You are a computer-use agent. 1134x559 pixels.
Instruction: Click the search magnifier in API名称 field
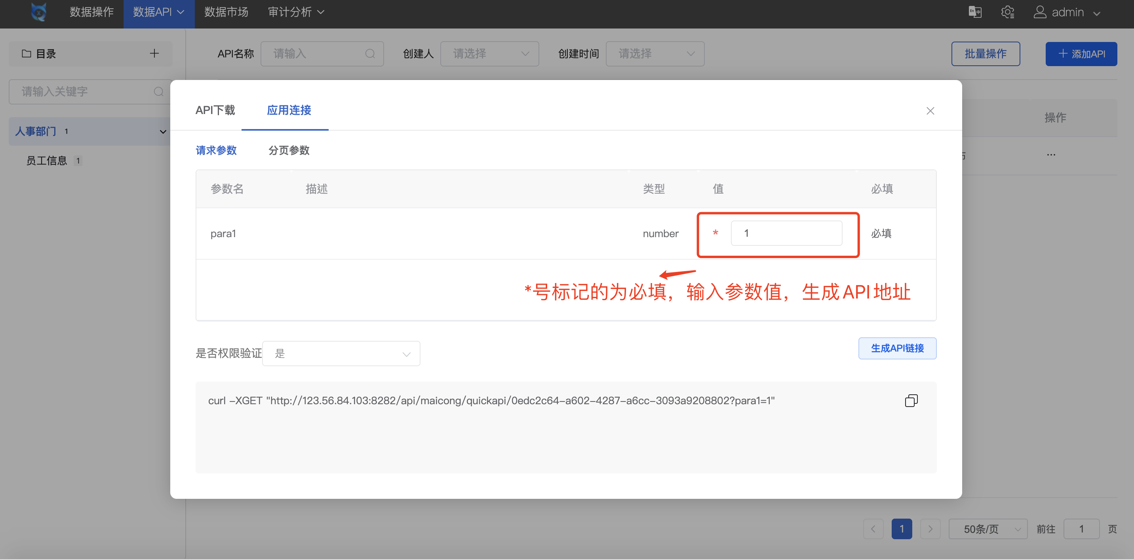(370, 53)
